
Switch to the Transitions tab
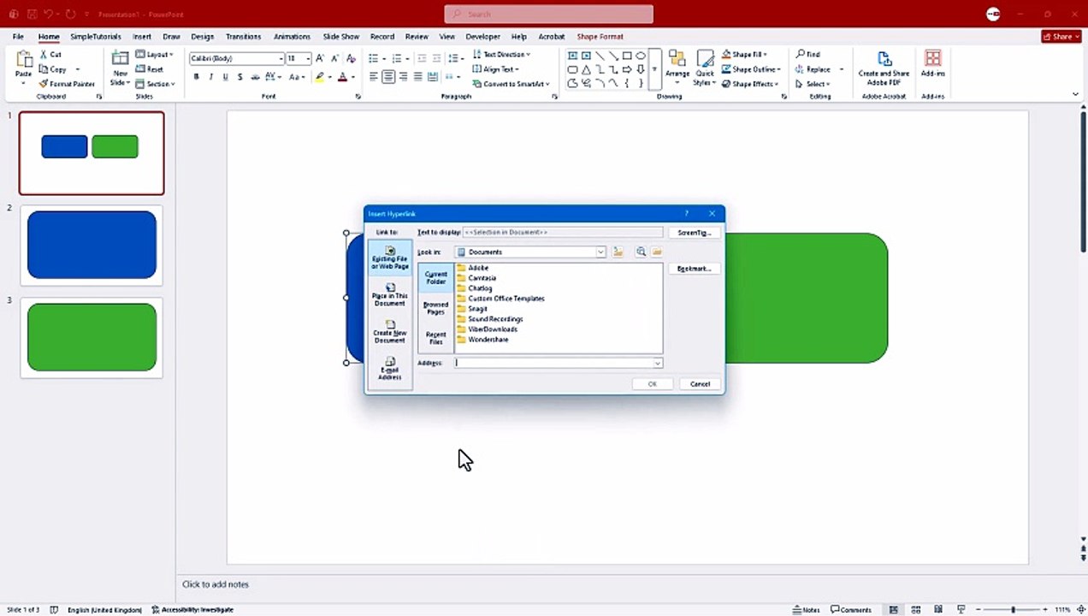point(244,37)
